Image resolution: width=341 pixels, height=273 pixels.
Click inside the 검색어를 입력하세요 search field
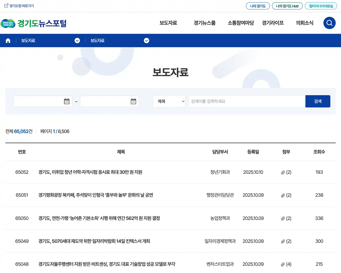tap(246, 101)
